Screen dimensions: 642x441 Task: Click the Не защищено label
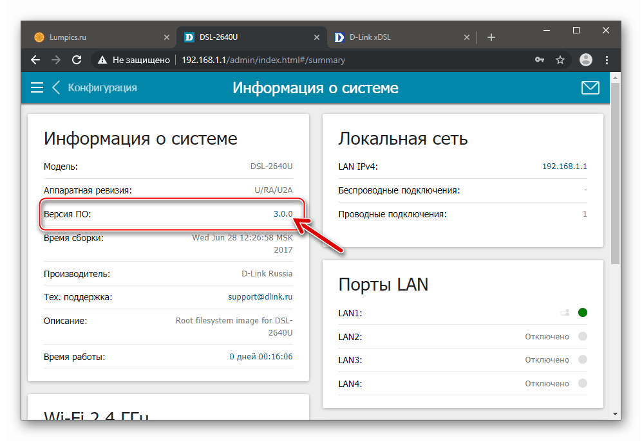141,60
